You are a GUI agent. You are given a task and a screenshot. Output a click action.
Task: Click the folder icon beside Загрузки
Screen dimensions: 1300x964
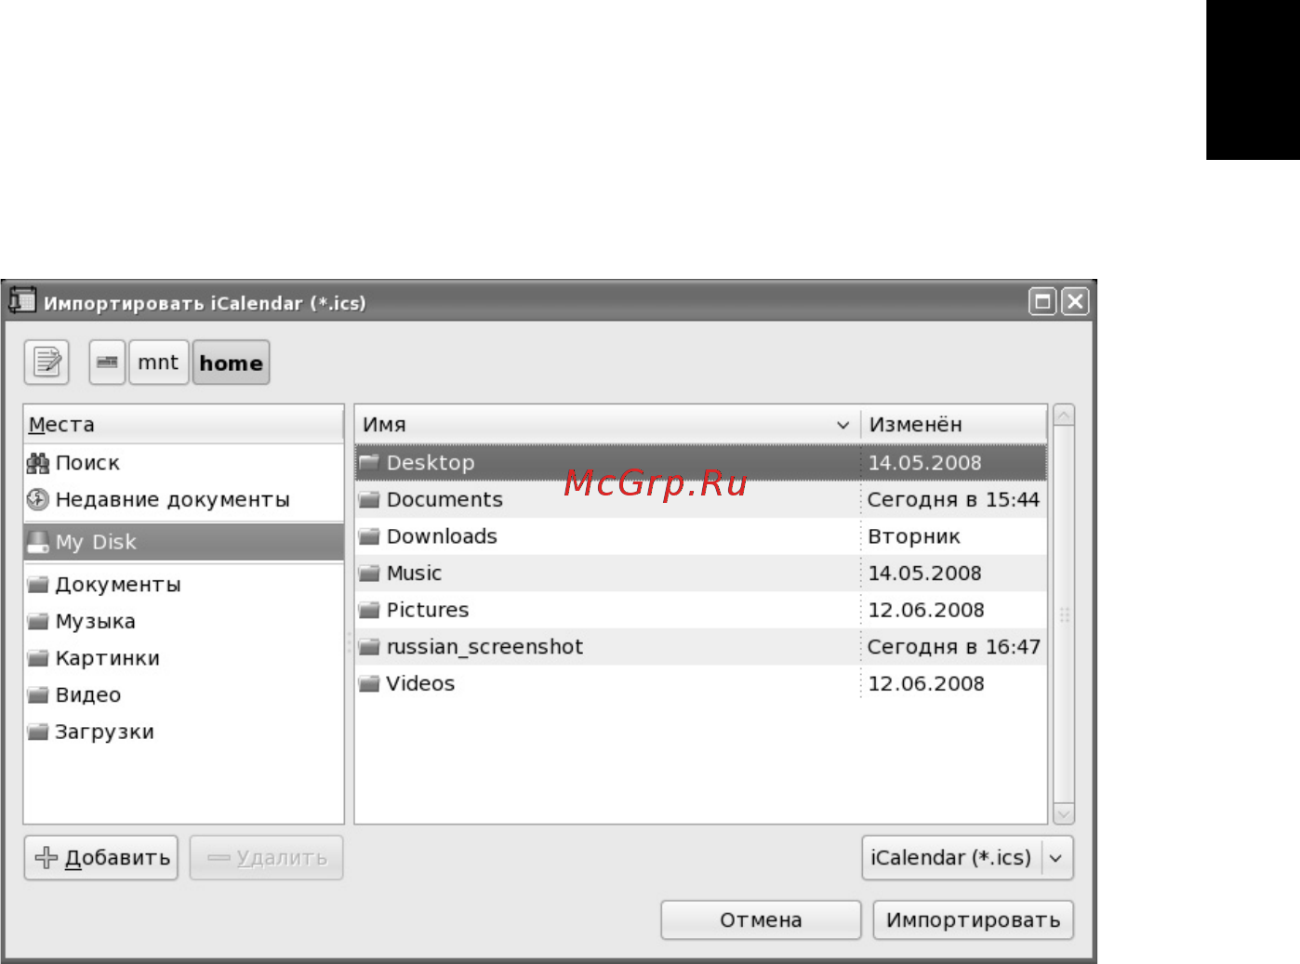[38, 732]
